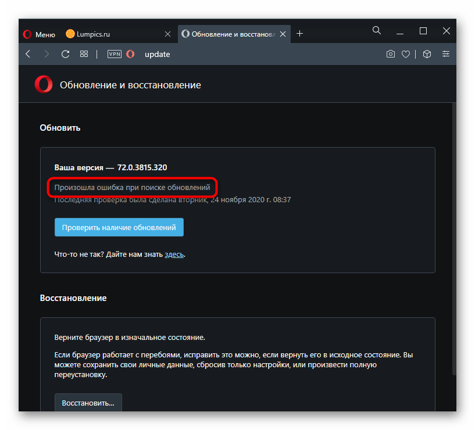Take a snapshot with camera icon
Screen dimensions: 475x430
(391, 54)
